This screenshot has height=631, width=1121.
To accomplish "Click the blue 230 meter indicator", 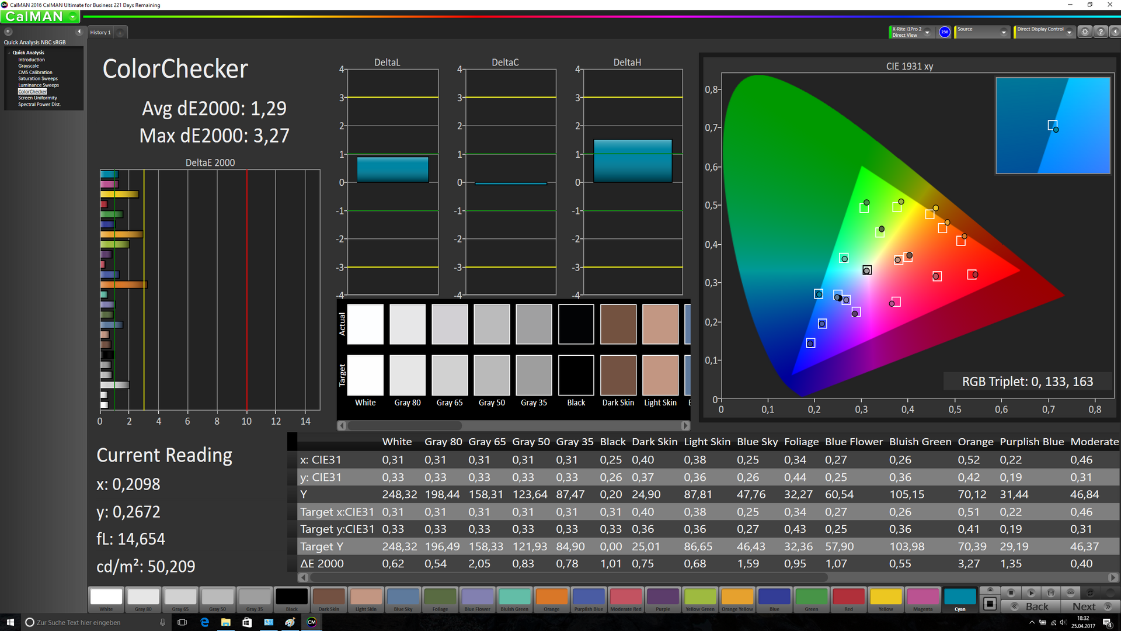I will pyautogui.click(x=944, y=32).
